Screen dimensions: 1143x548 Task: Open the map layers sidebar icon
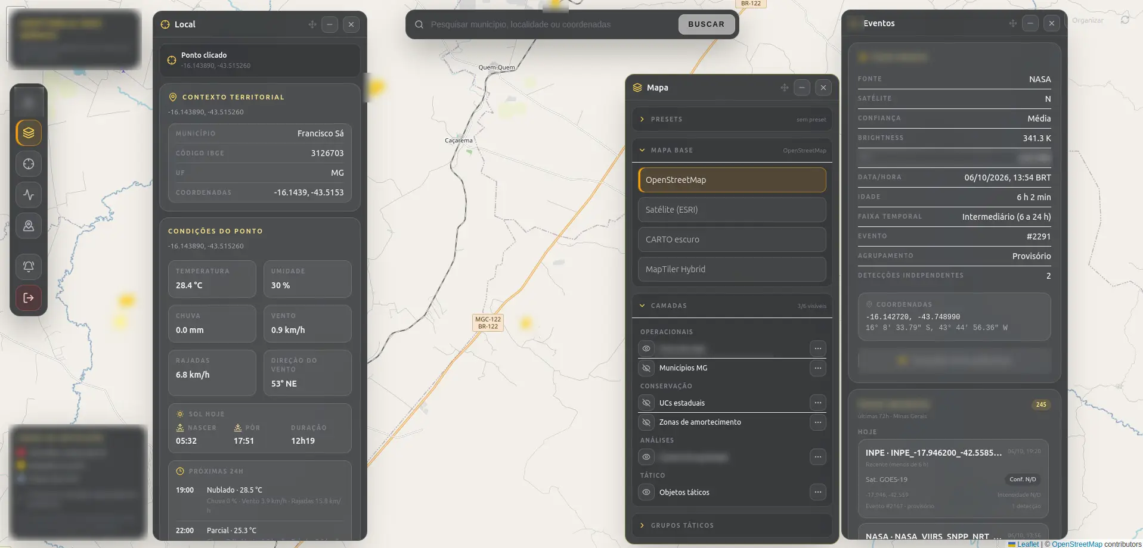(29, 133)
